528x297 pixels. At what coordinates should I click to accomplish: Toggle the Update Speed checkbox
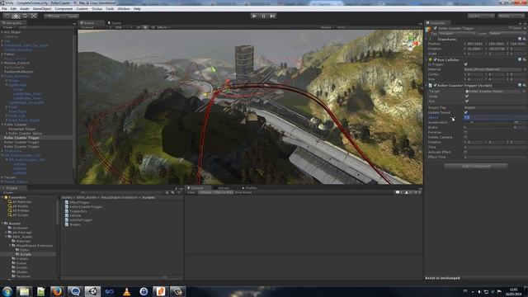tap(465, 112)
